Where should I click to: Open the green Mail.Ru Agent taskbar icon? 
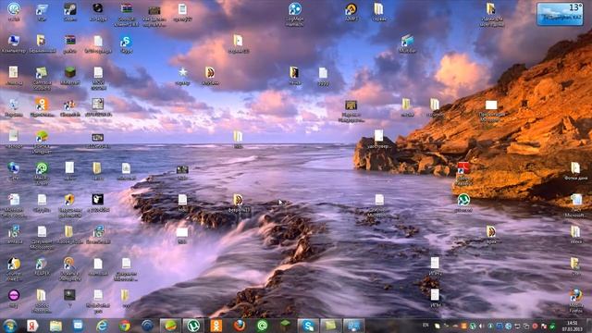pos(262,326)
